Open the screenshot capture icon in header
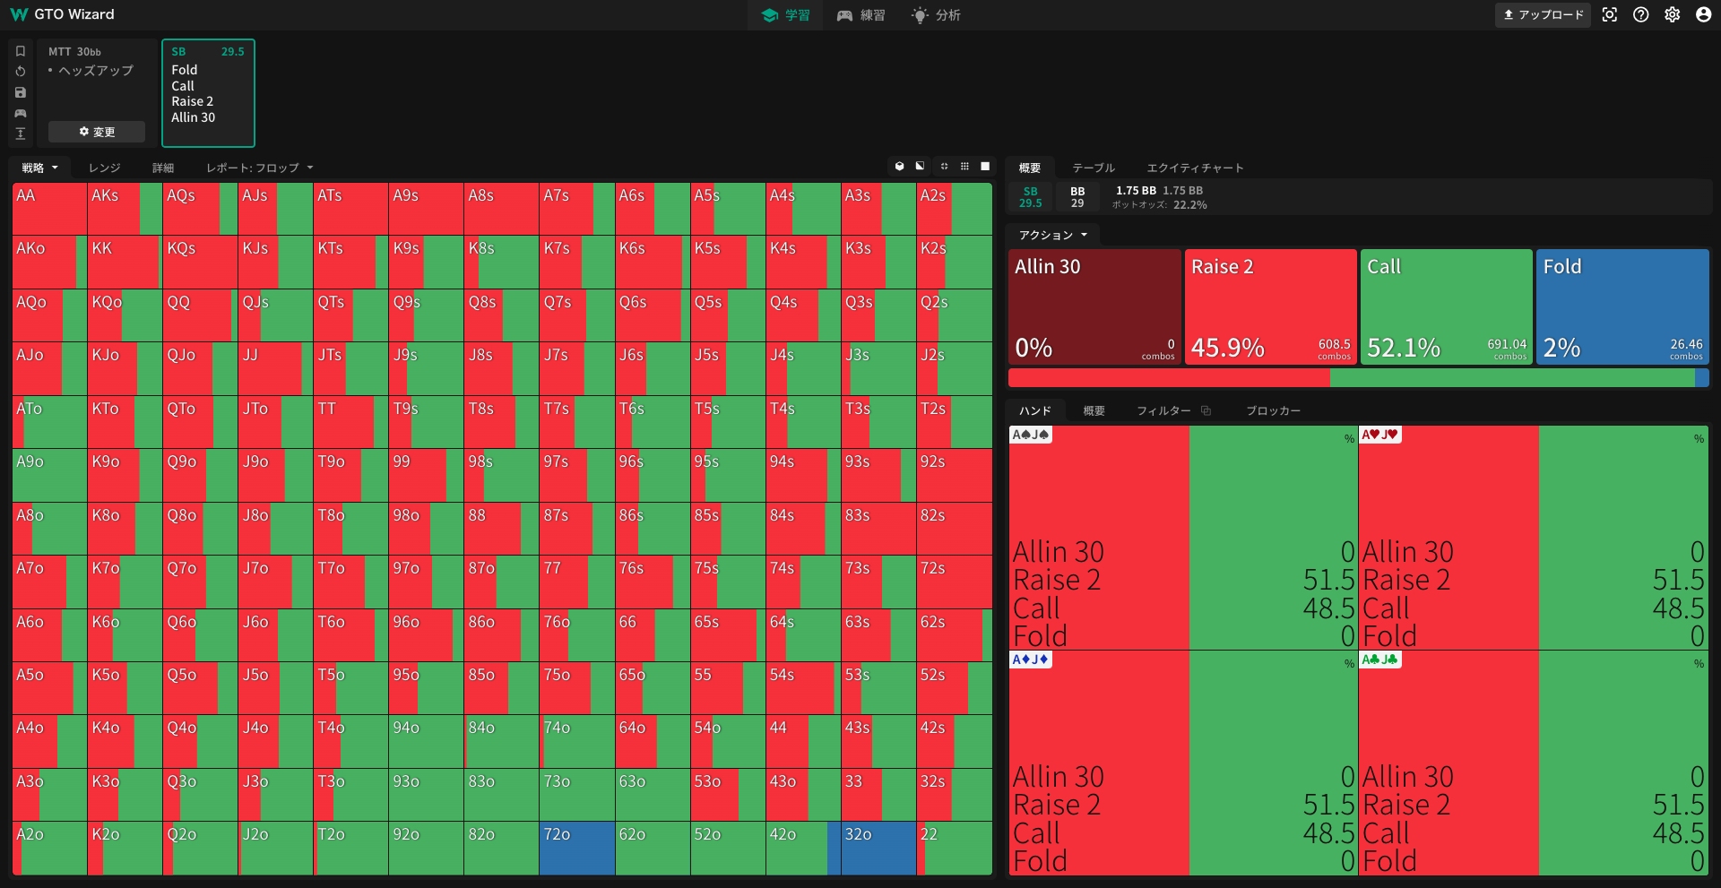The width and height of the screenshot is (1721, 888). (x=1610, y=14)
